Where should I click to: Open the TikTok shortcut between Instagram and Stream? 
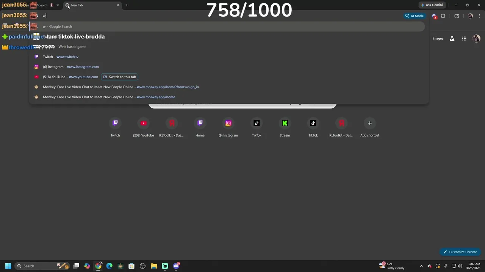[257, 128]
